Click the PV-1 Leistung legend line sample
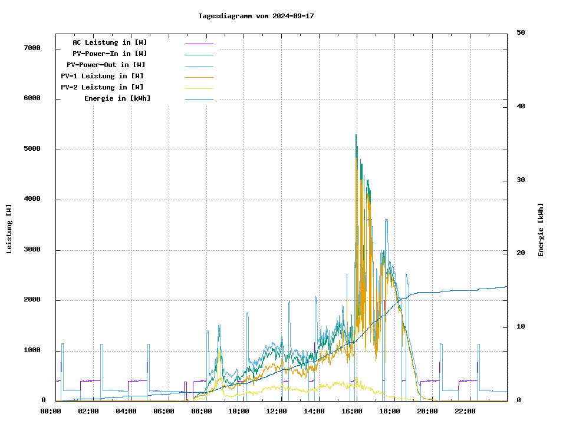 coord(199,77)
